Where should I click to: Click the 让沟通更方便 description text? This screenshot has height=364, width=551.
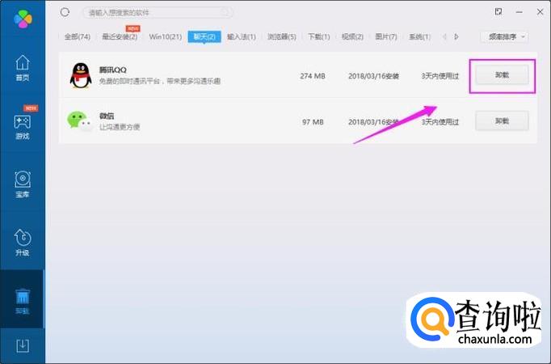(x=120, y=127)
